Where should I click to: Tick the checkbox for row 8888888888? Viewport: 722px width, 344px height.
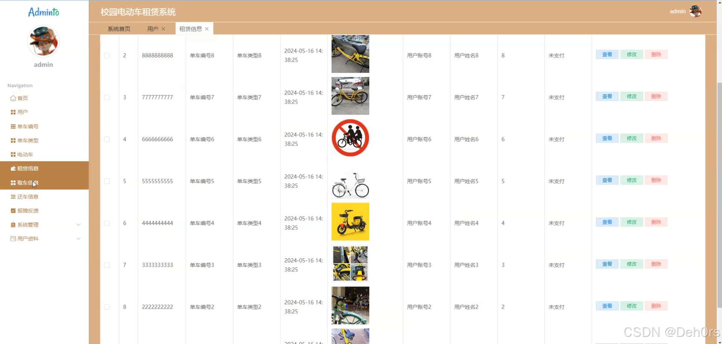(107, 56)
